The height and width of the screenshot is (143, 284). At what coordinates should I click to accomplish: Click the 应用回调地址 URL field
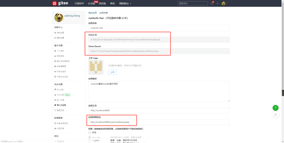tap(159, 122)
